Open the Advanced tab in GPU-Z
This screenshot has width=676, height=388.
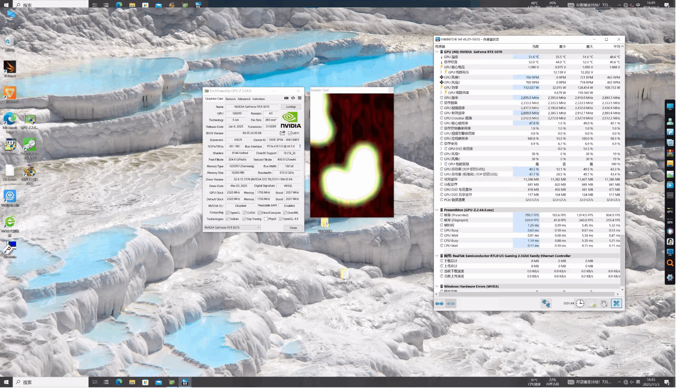pyautogui.click(x=244, y=99)
